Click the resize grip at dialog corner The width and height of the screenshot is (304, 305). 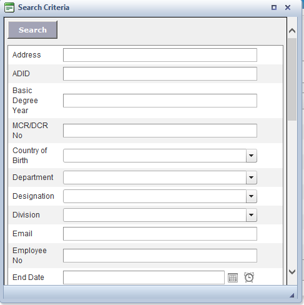pos(292,295)
